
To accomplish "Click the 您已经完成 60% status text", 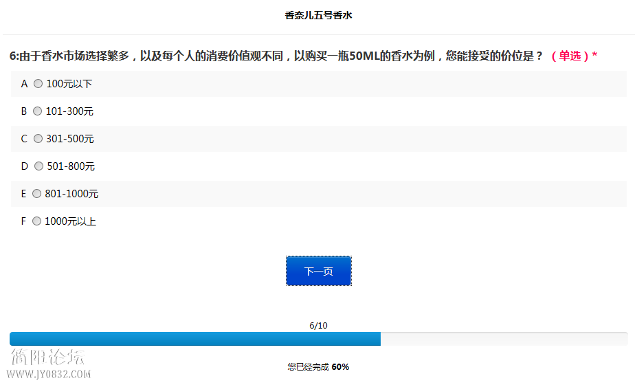I will [x=319, y=366].
